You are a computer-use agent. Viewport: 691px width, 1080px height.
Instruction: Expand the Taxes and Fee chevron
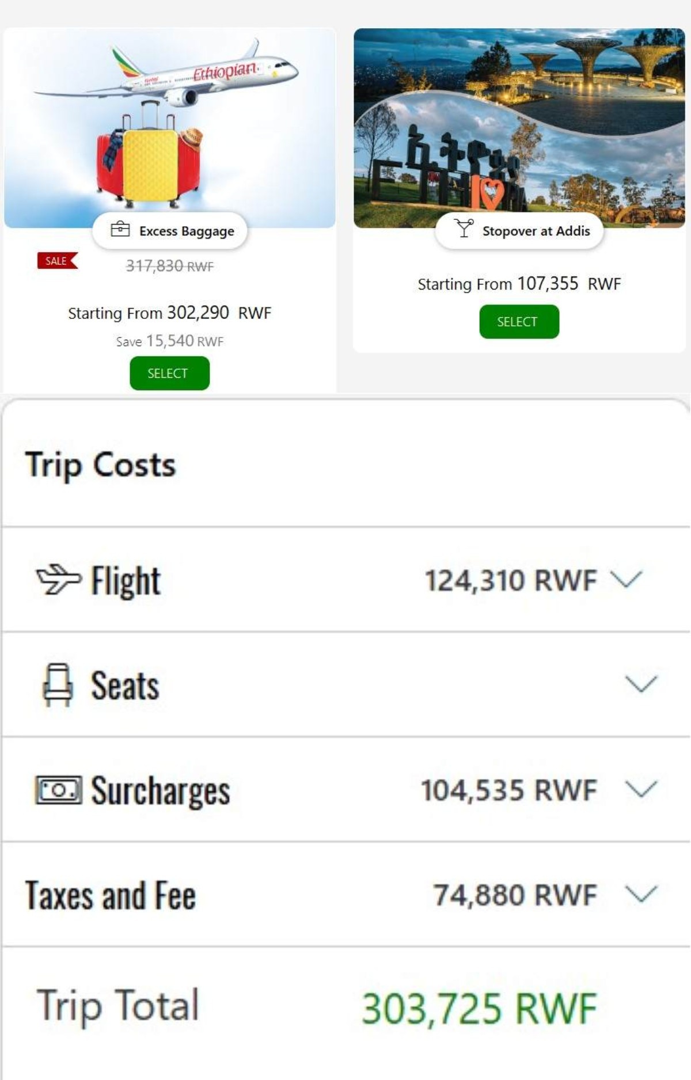point(641,894)
